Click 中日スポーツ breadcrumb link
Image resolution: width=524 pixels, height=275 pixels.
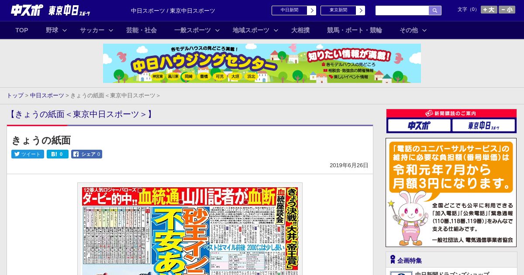pos(47,95)
